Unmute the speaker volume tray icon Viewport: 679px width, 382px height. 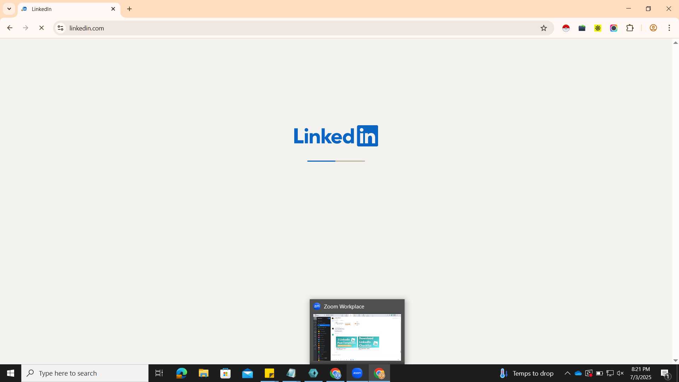620,373
